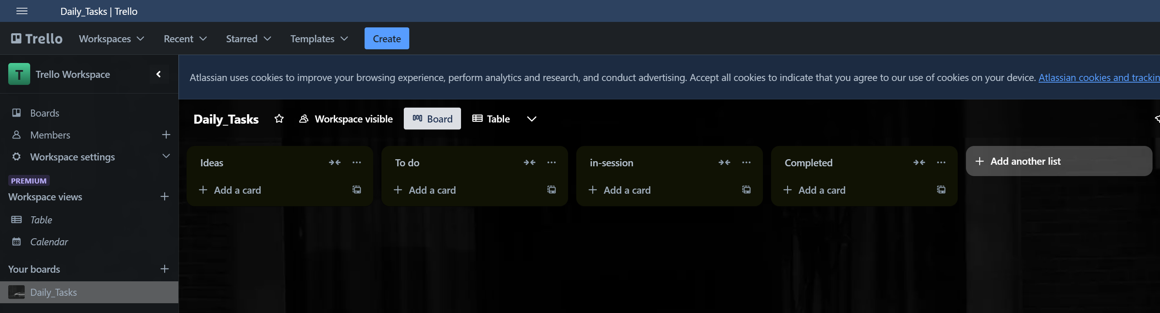Image resolution: width=1160 pixels, height=313 pixels.
Task: Click the Completed list title
Action: click(809, 163)
